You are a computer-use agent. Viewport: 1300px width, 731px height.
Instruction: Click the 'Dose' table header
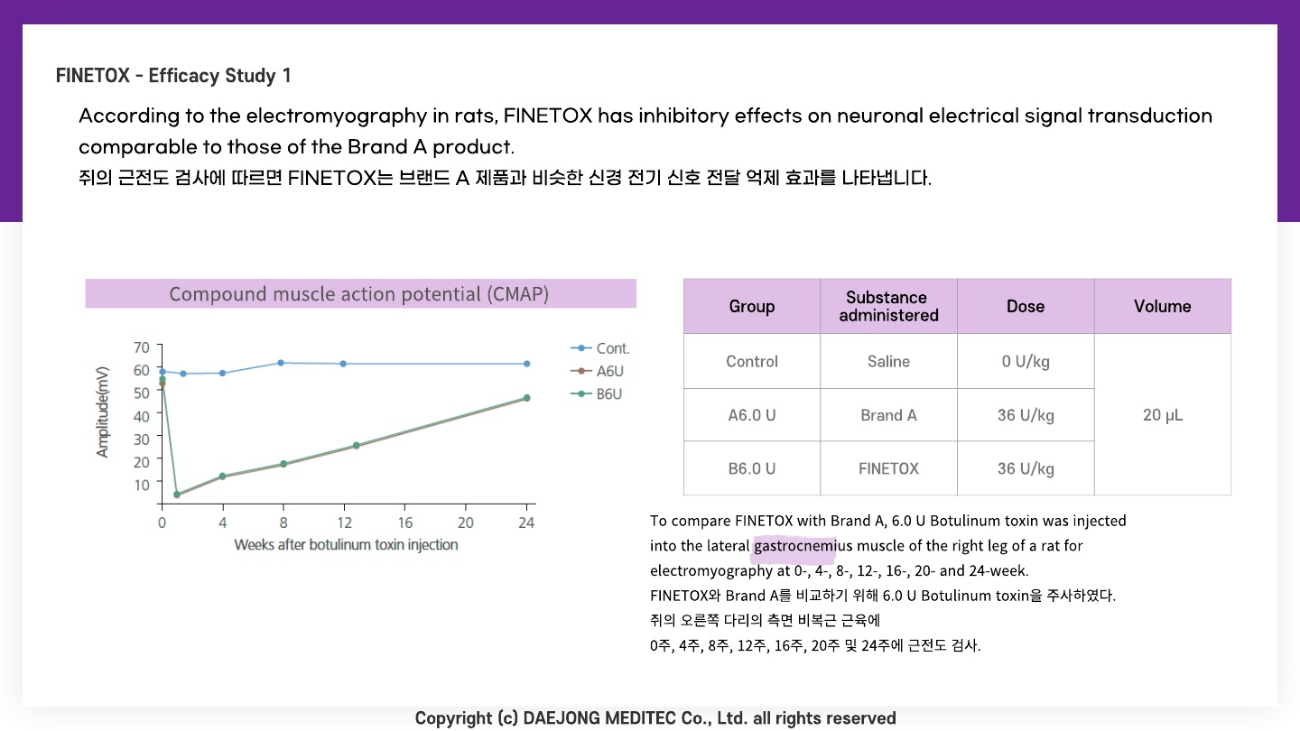click(1026, 307)
